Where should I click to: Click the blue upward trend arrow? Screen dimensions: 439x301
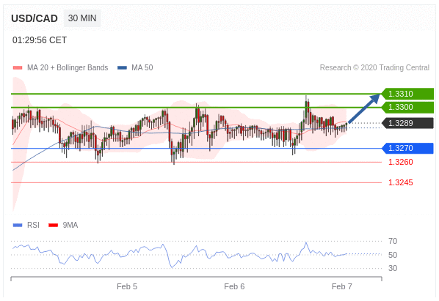364,108
